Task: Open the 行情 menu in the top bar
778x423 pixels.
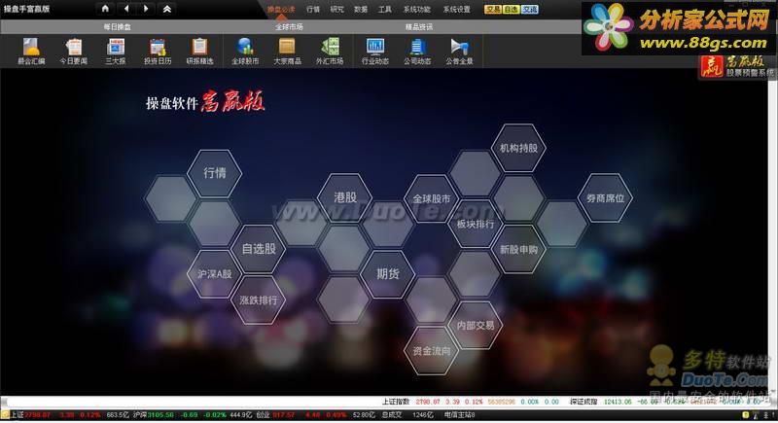Action: (313, 10)
